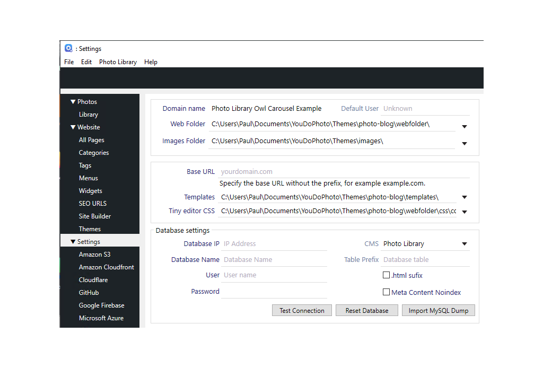Click the Base URL field
The image size is (543, 368).
coord(344,172)
